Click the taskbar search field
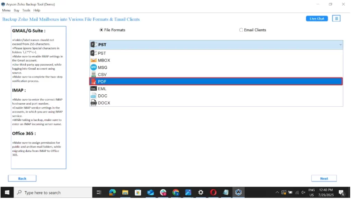 point(51,192)
